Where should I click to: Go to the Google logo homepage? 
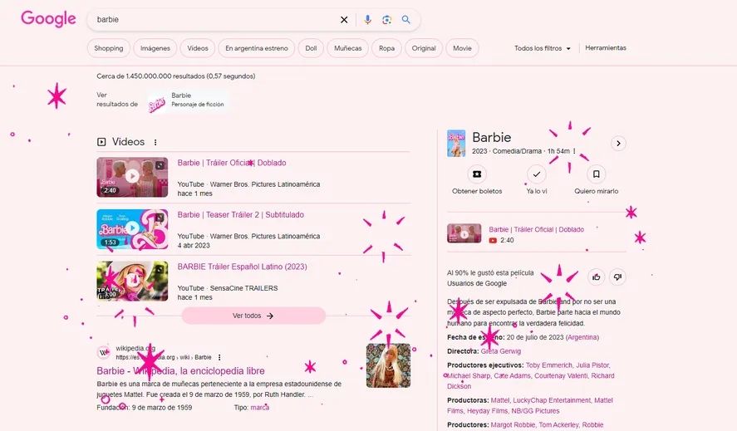point(48,20)
